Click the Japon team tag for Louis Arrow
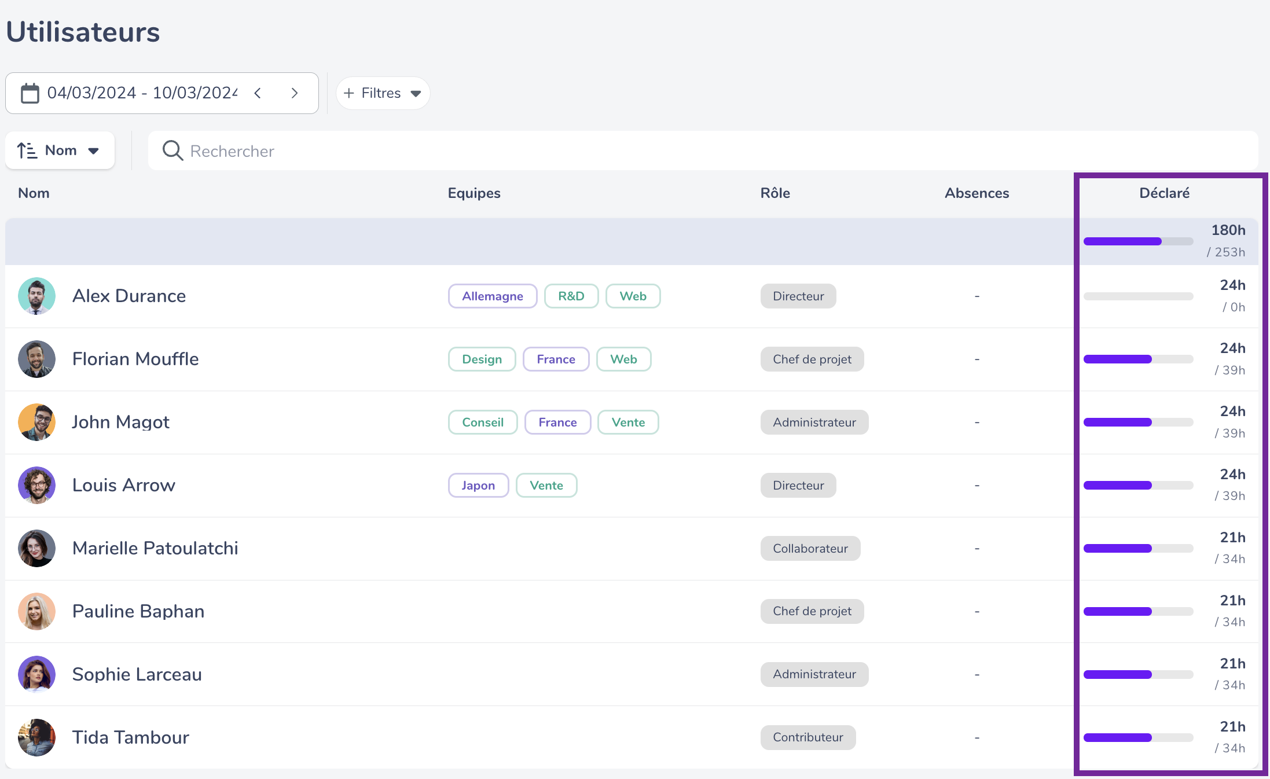The image size is (1270, 779). tap(478, 486)
